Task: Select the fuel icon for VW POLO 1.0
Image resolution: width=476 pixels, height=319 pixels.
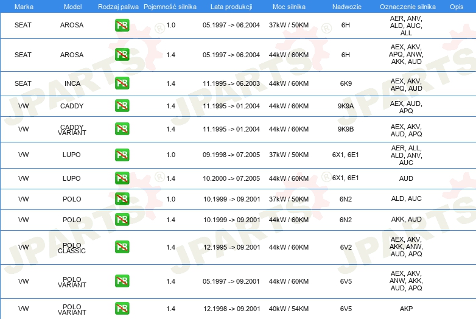Action: click(x=122, y=199)
